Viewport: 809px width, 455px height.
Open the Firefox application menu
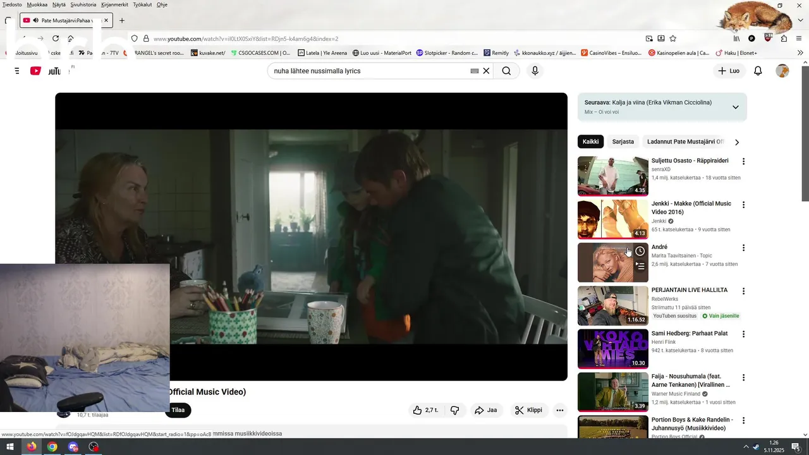(x=800, y=39)
